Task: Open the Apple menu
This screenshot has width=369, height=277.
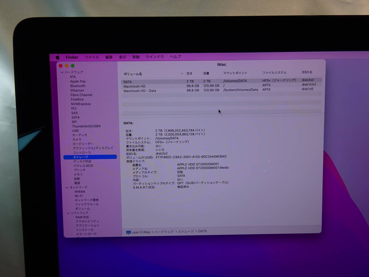Action: (x=58, y=57)
